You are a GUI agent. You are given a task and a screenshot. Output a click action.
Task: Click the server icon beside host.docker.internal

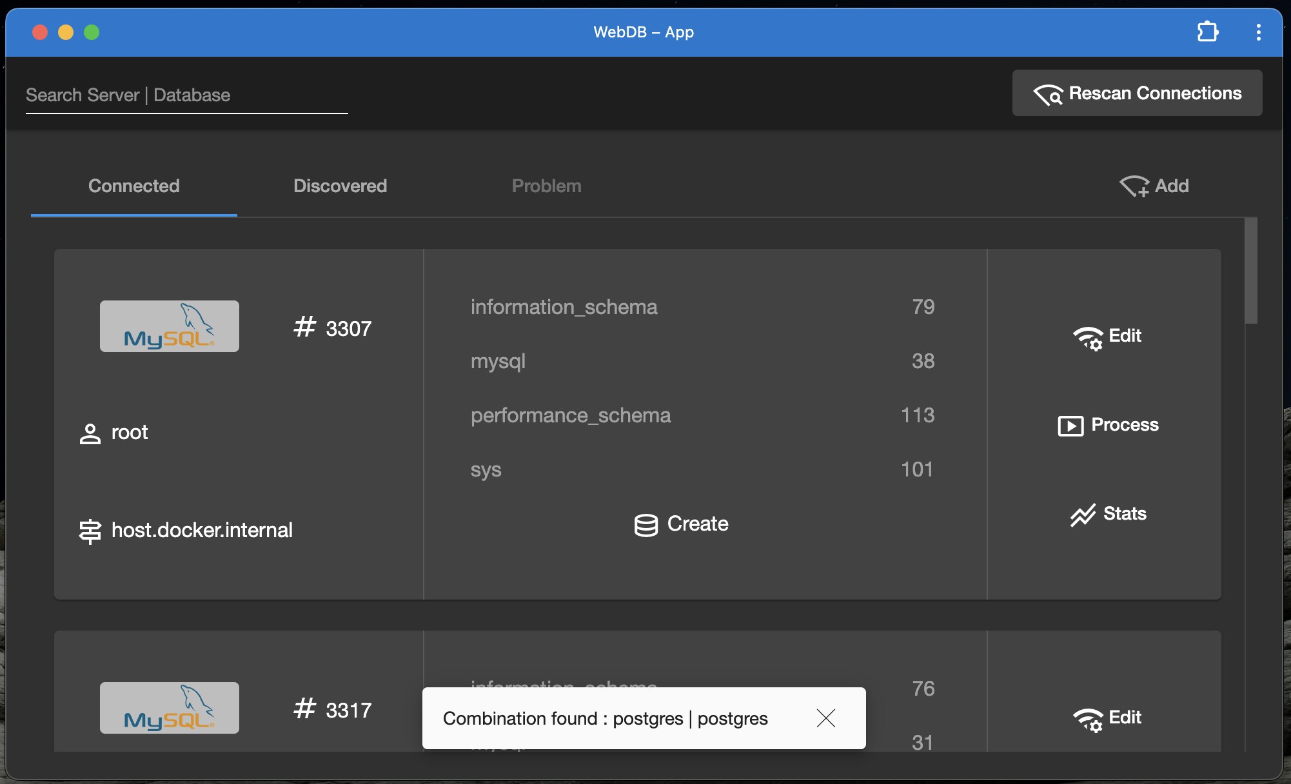pos(90,531)
